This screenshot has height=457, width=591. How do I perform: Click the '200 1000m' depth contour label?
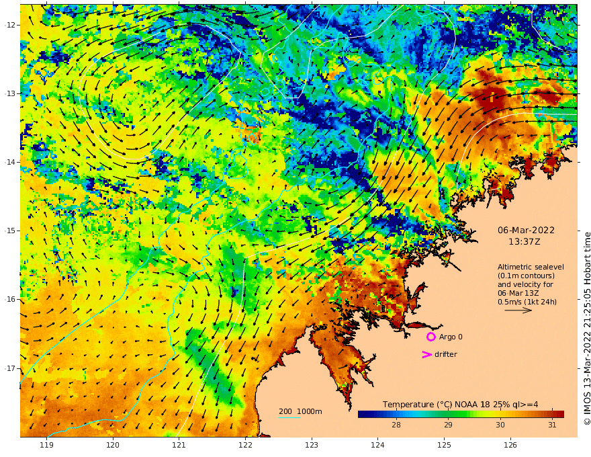(x=300, y=411)
